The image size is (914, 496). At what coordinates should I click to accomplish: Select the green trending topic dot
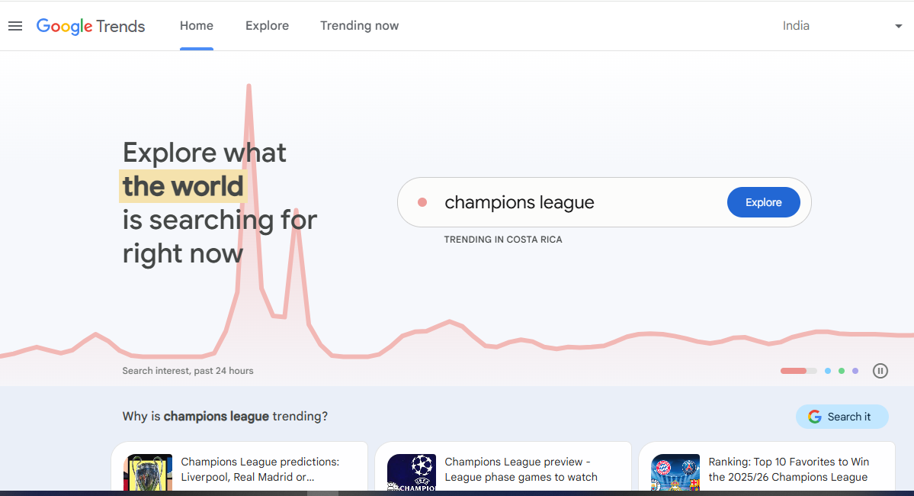pos(841,370)
